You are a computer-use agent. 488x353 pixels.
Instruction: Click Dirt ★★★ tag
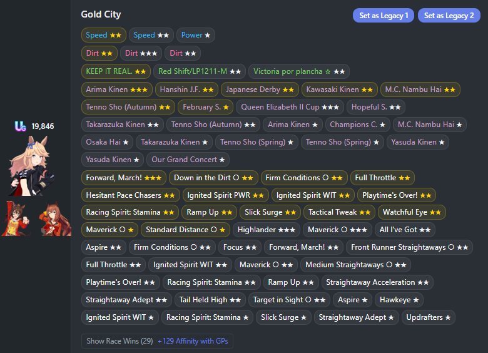click(141, 53)
